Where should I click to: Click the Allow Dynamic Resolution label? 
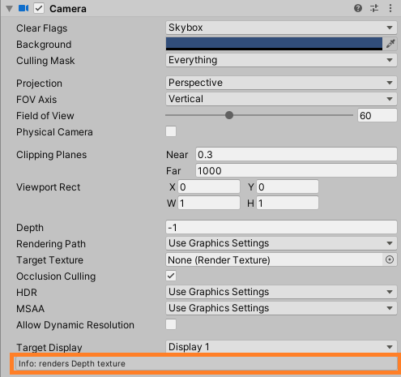coord(75,325)
